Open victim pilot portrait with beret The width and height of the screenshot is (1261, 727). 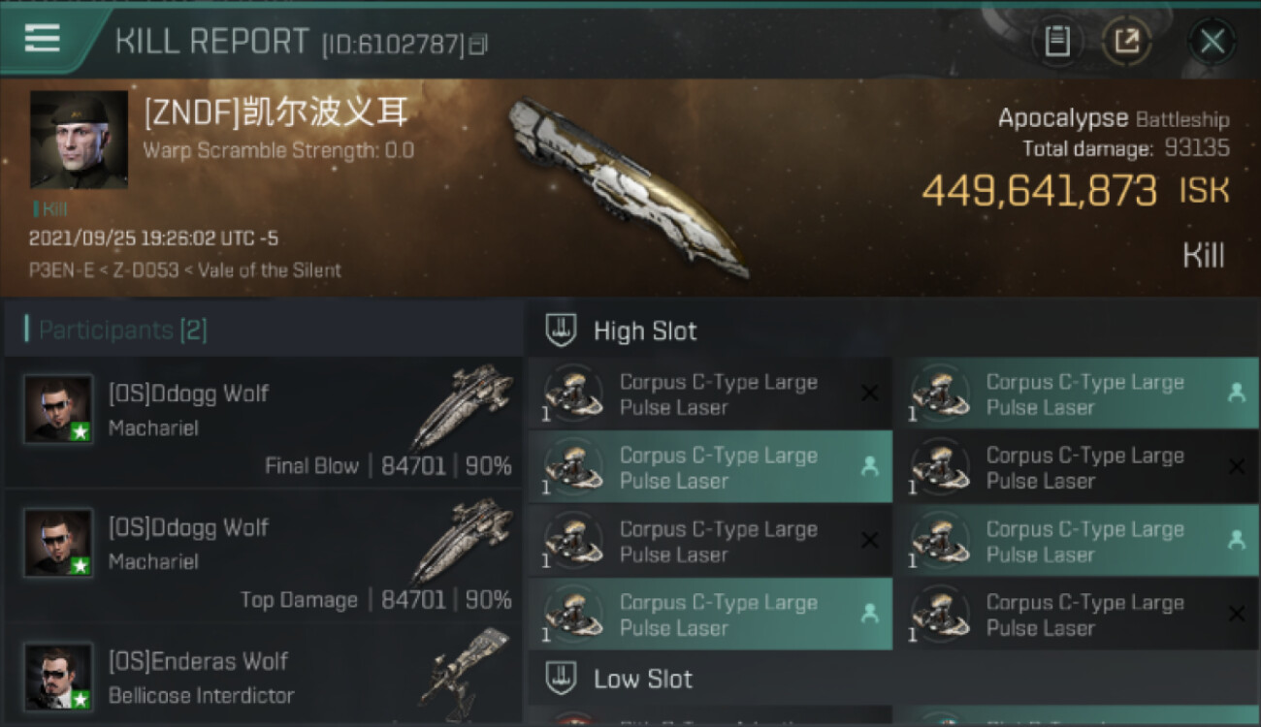[x=79, y=140]
